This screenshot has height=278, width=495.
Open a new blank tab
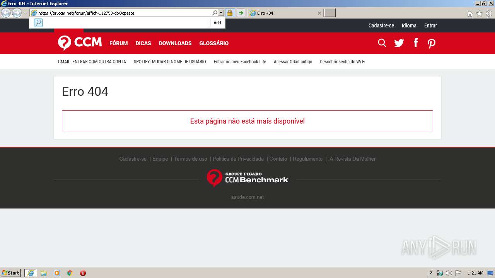click(329, 13)
